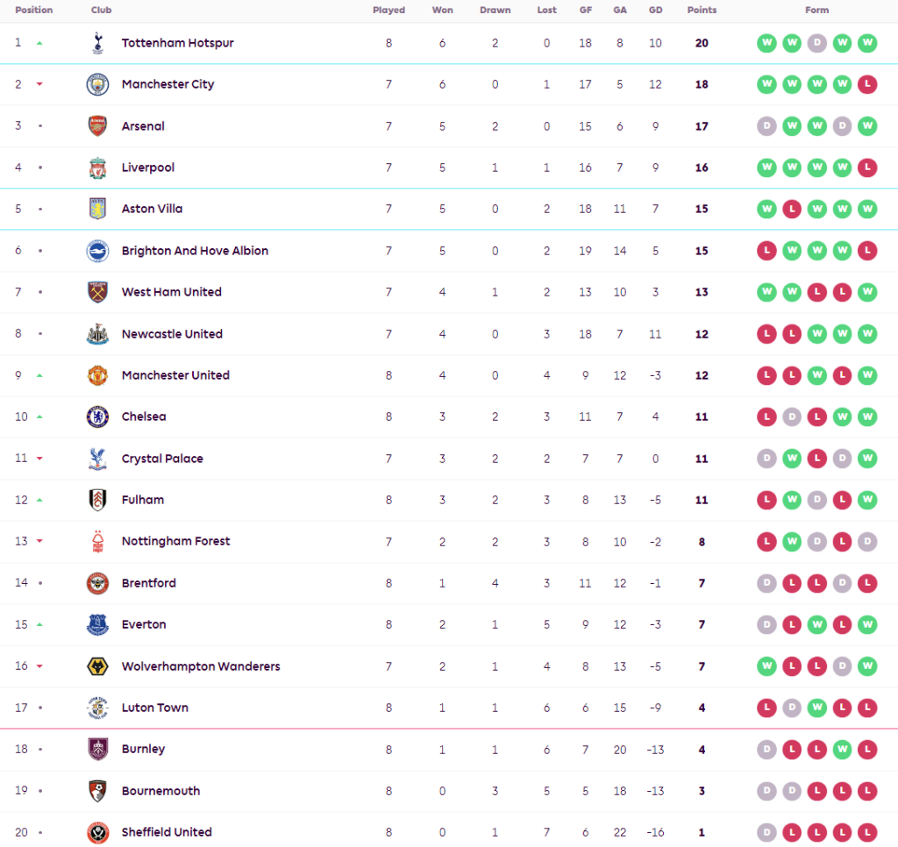Sort table by Points column header

[702, 11]
